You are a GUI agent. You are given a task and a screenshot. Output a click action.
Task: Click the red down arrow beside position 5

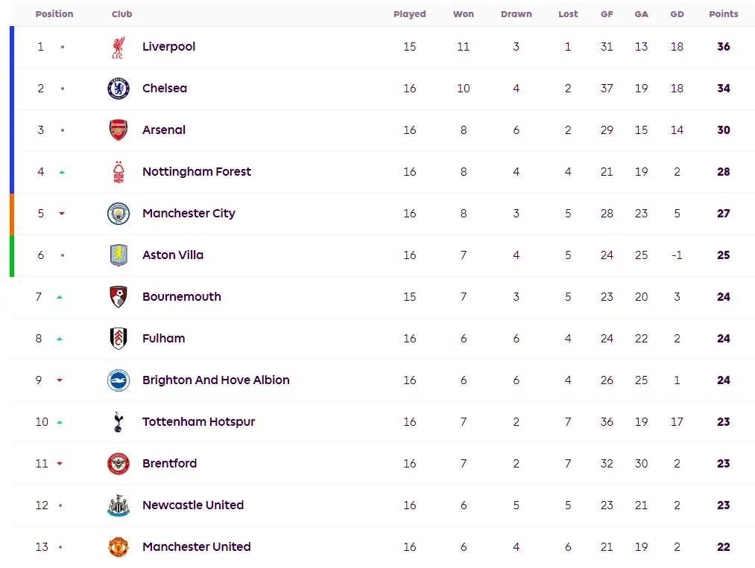[62, 214]
